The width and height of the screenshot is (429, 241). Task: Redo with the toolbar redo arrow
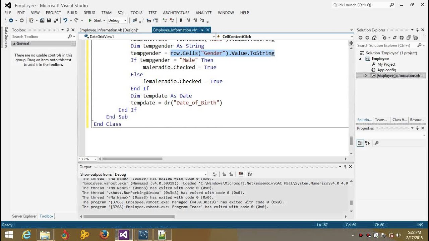coord(76,20)
